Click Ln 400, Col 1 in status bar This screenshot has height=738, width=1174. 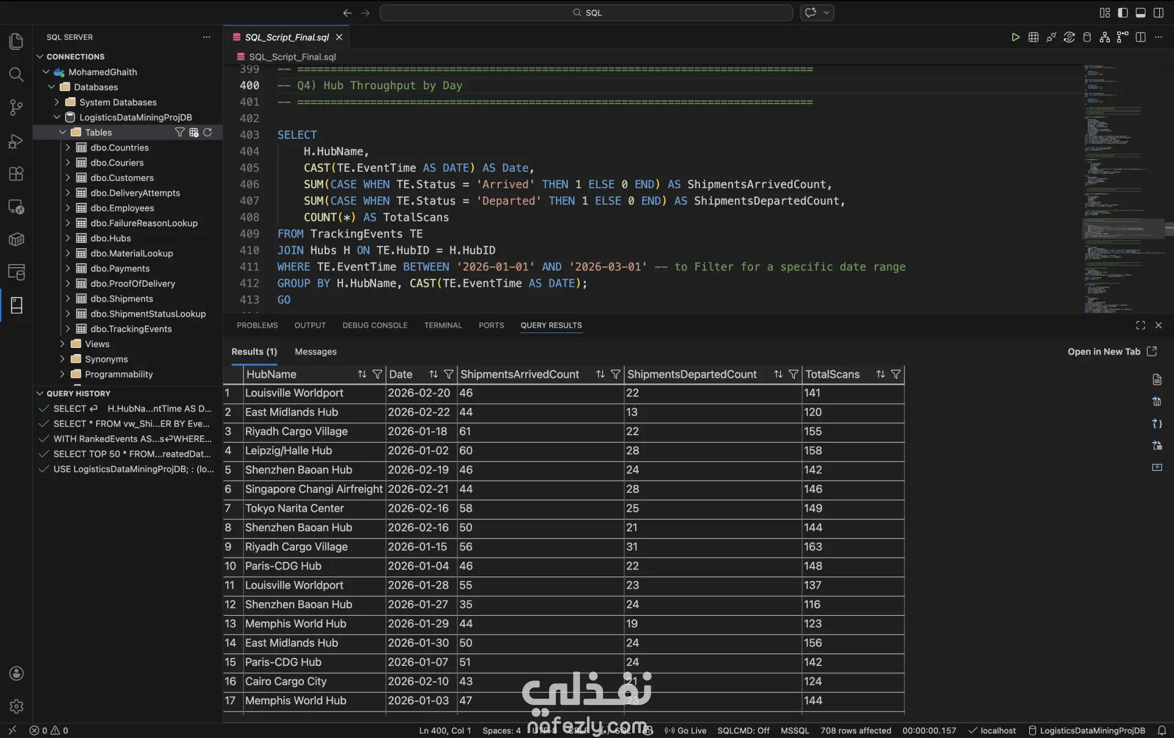445,730
